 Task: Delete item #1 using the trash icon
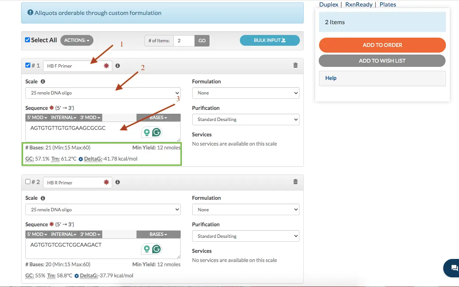tap(295, 65)
